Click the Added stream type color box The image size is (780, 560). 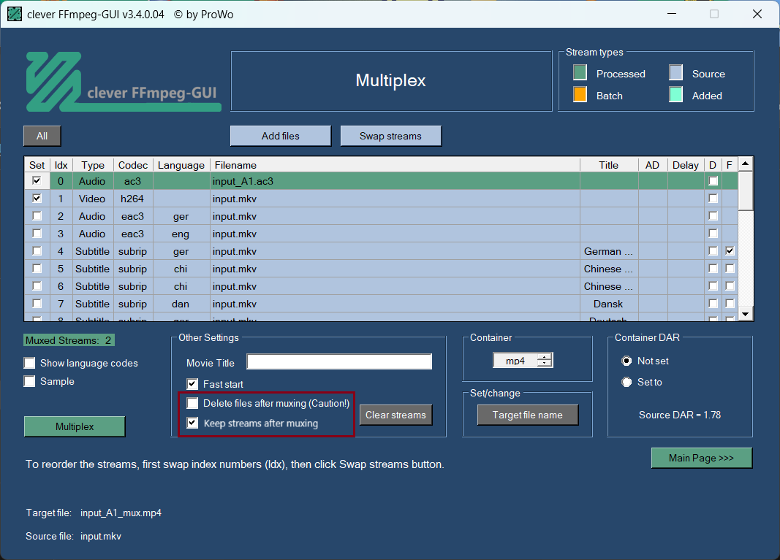(675, 94)
